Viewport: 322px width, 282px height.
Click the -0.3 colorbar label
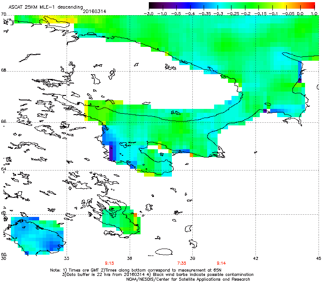tap(218, 14)
